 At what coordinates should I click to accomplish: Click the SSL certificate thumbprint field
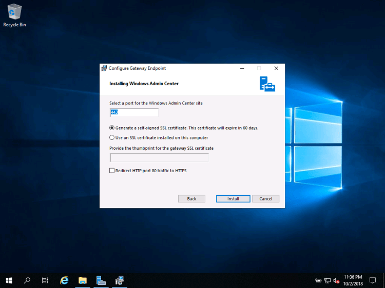(159, 158)
